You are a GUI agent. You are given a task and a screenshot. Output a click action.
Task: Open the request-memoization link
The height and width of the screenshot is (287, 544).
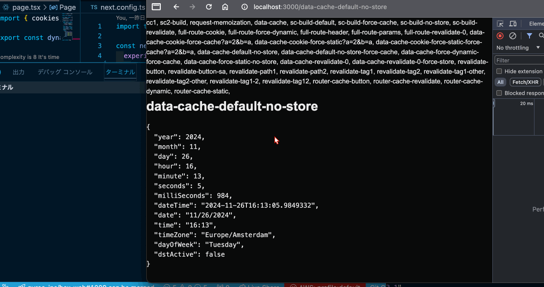point(220,22)
